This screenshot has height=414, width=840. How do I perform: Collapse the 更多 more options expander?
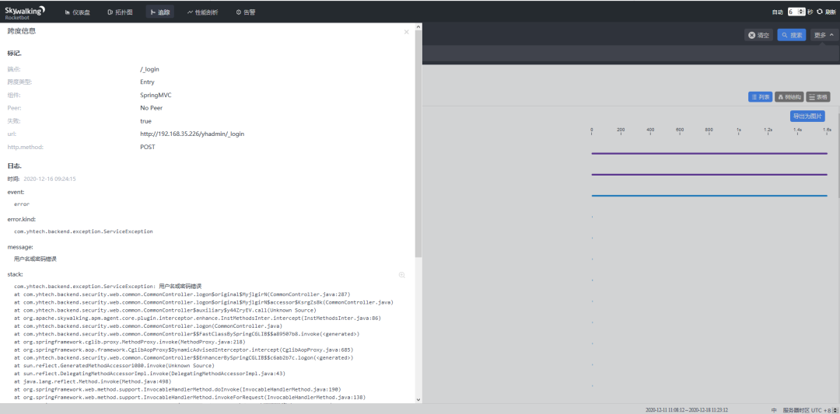[x=824, y=35]
